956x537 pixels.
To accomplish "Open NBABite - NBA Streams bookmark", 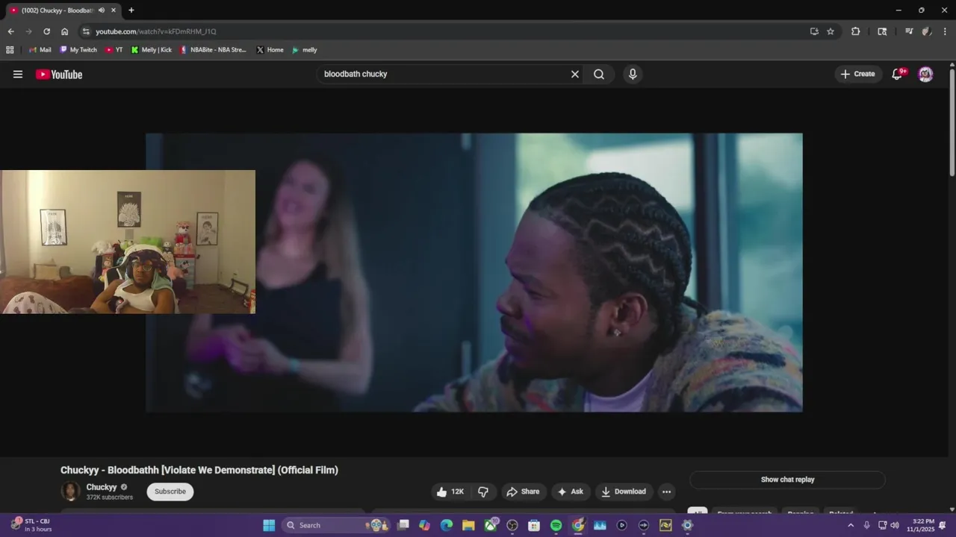I will 214,50.
